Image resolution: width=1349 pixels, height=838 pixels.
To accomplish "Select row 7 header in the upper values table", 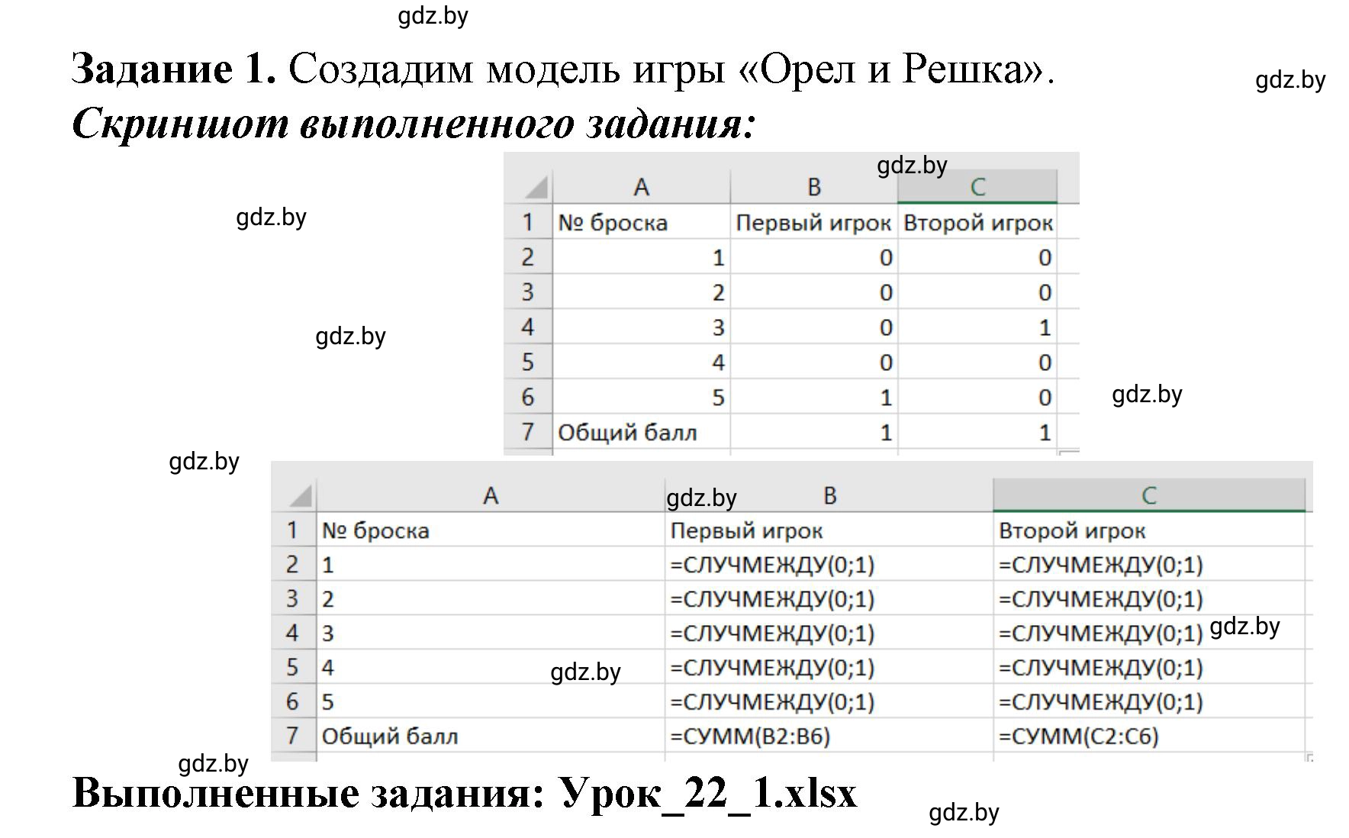I will (528, 432).
